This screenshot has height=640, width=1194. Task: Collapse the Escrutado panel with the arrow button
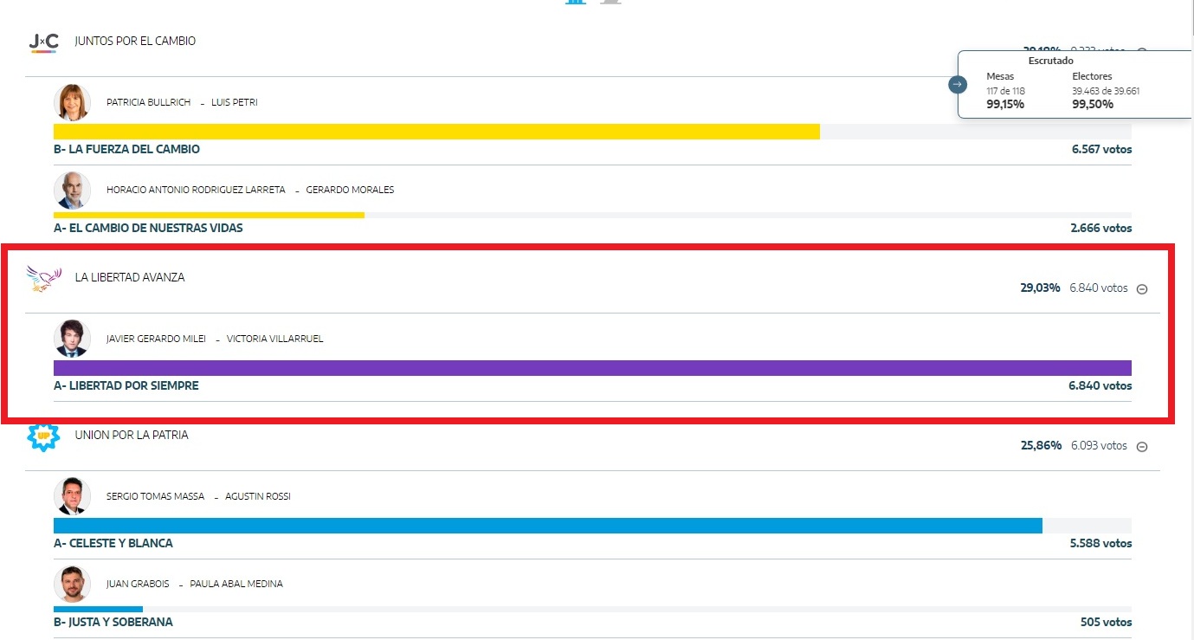click(958, 84)
